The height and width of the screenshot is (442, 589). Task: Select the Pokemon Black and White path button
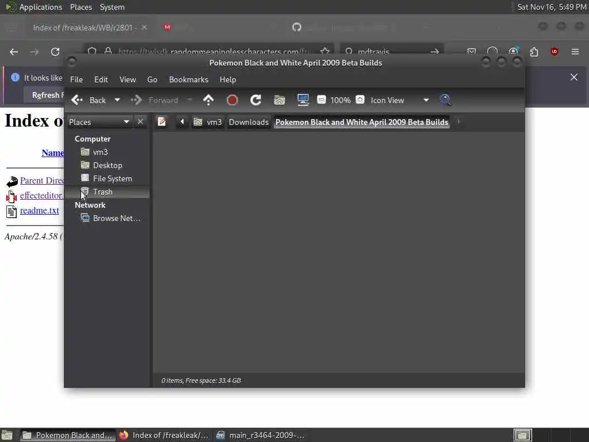point(362,122)
